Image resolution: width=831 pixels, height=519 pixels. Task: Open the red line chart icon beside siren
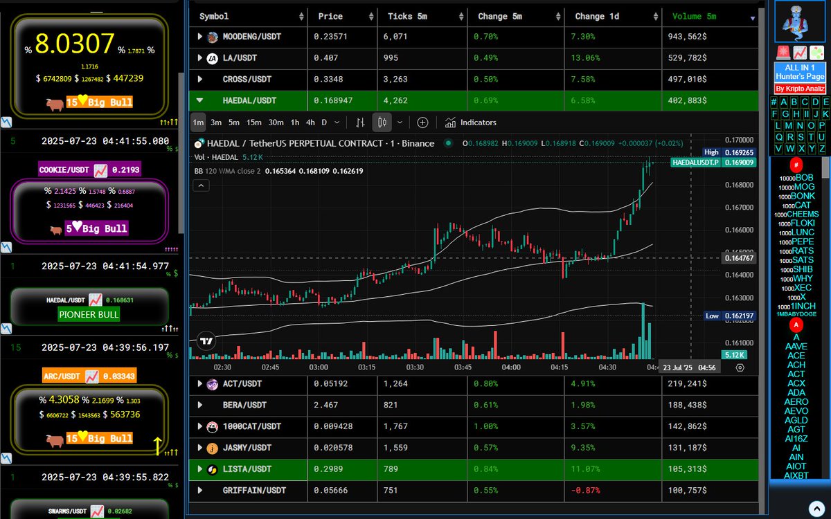tap(799, 52)
